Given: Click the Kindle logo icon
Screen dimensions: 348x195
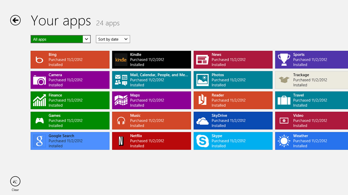Looking at the screenshot, I should click(121, 60).
